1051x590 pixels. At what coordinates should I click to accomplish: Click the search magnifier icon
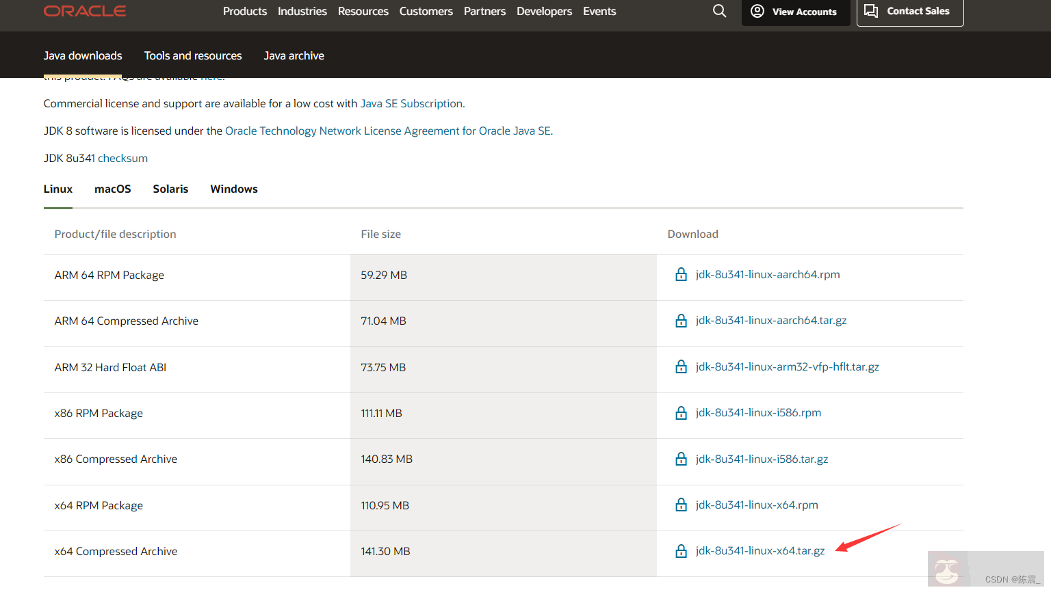click(719, 11)
